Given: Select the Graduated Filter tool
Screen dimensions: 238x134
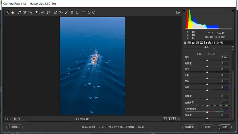Looking at the screenshot, I should pyautogui.click(x=72, y=12).
